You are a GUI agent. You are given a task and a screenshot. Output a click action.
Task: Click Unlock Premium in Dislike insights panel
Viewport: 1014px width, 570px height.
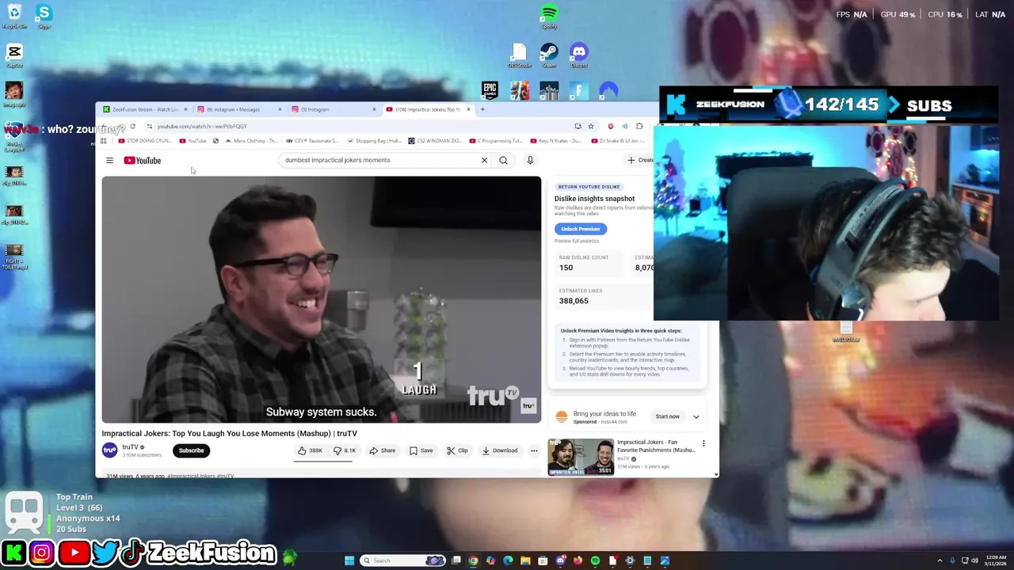point(580,229)
